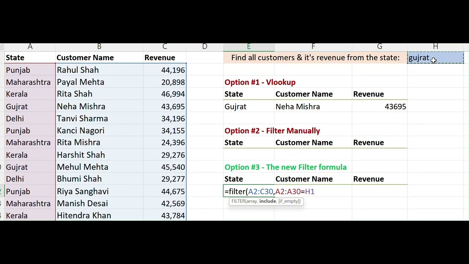Click 'Option #3 - The new Filter formula' heading
Screen dimensions: 469x264
coord(285,167)
